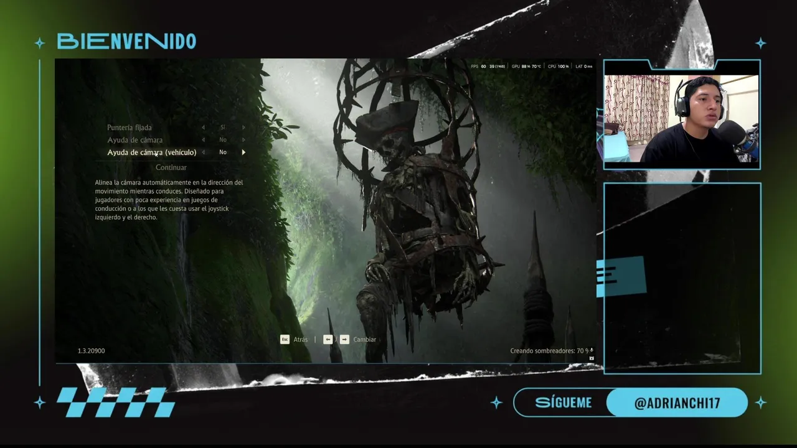
Task: Click the version number 1.3.20900
Action: [92, 351]
